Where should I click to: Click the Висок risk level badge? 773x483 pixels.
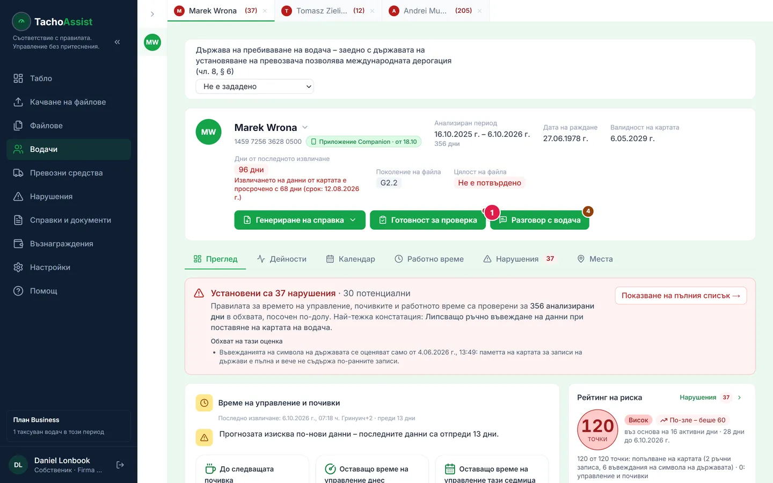coord(638,420)
